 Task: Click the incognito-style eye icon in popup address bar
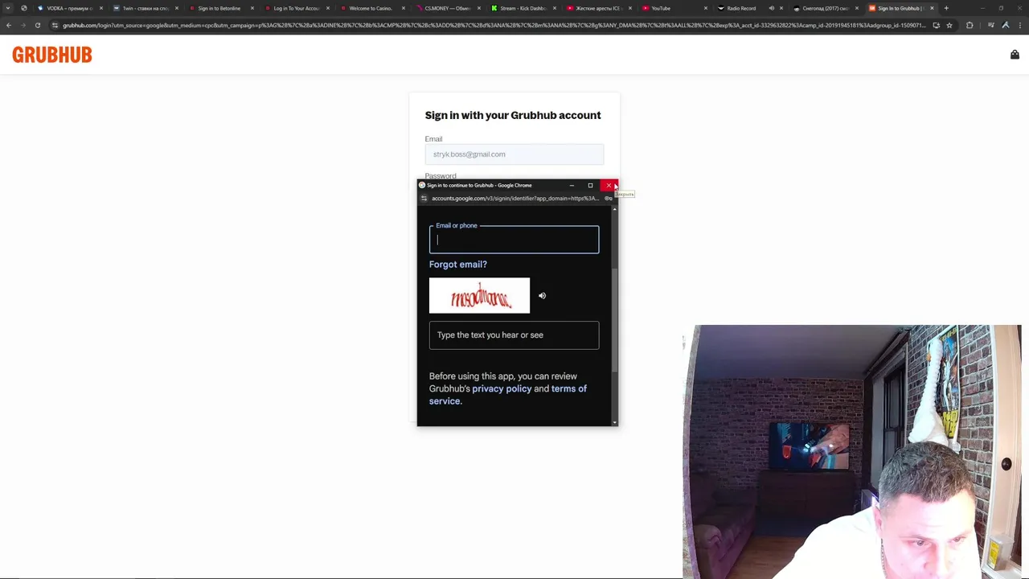[x=608, y=198]
